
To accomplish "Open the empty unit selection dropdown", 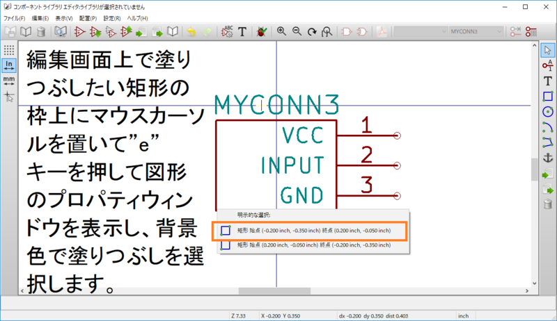I will click(x=421, y=31).
